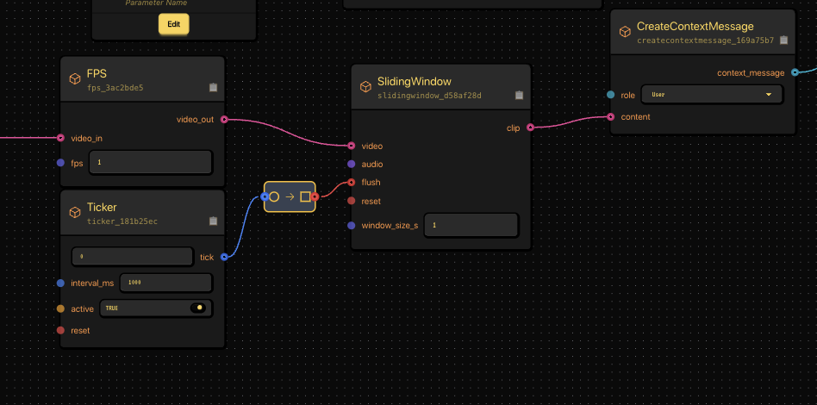Screen dimensions: 817x405
Task: Click the FPS node cube icon
Action: [x=75, y=79]
